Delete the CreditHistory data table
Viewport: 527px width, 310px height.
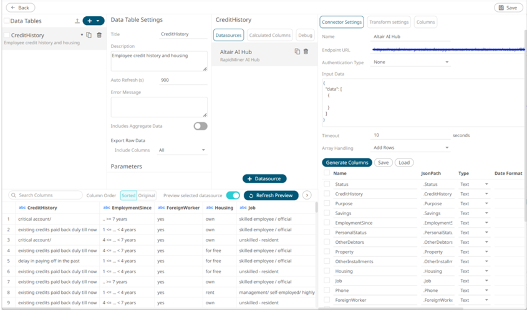[99, 36]
